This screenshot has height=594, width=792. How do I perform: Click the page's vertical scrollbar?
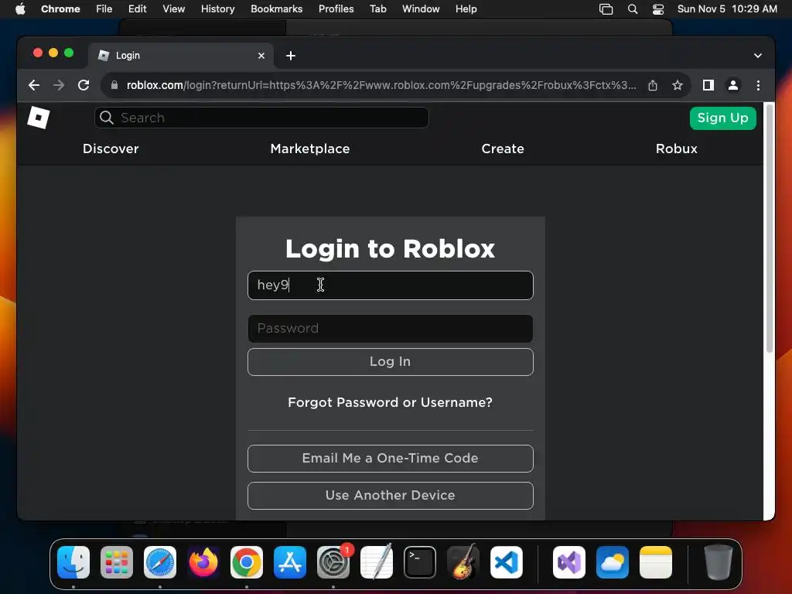tap(770, 228)
